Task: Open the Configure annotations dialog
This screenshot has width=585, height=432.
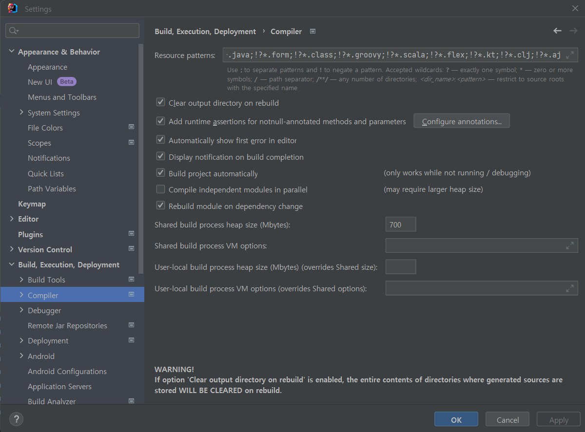Action: click(461, 121)
